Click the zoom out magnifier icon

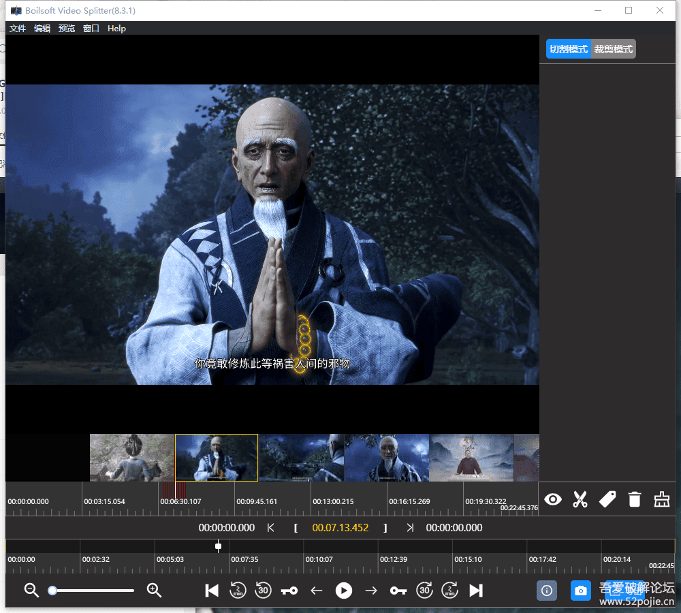(x=31, y=590)
